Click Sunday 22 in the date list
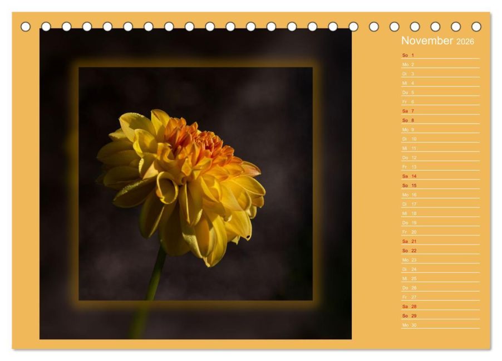Image resolution: width=502 pixels, height=361 pixels. [x=440, y=251]
